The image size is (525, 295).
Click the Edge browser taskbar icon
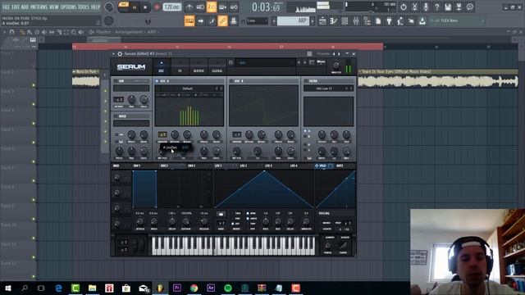(x=58, y=288)
